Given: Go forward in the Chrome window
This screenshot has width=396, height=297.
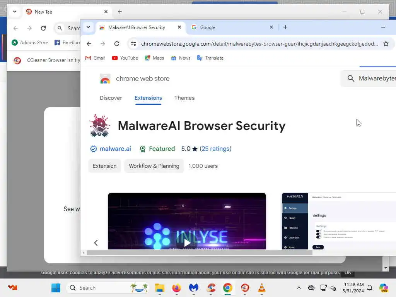Looking at the screenshot, I should (103, 44).
